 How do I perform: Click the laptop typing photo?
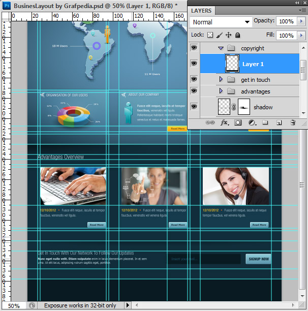[73, 186]
